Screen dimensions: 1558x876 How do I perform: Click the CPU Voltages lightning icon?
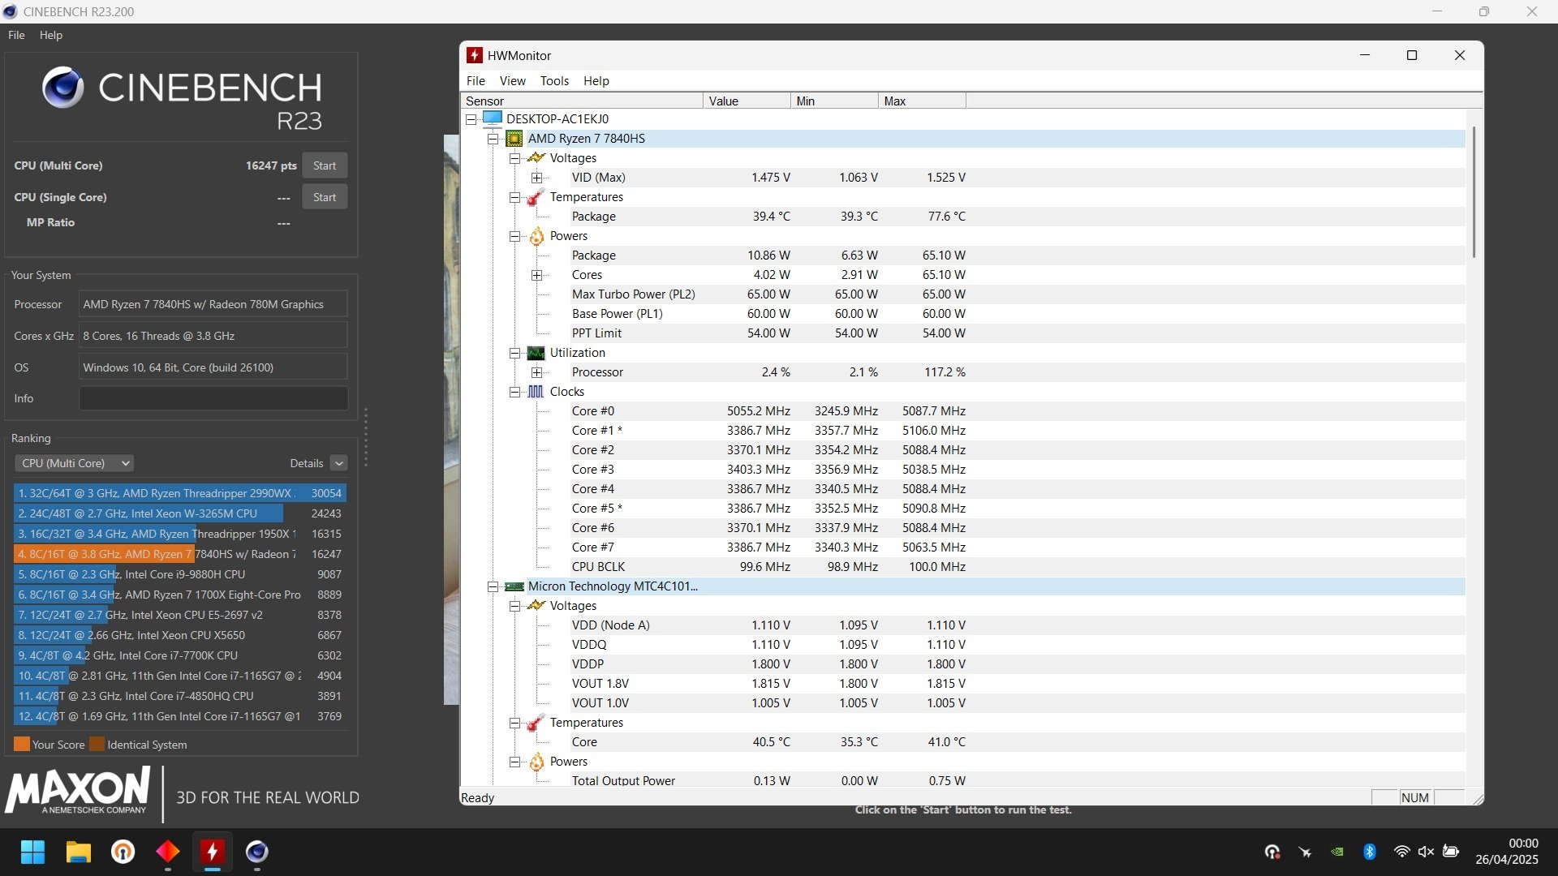pyautogui.click(x=536, y=158)
